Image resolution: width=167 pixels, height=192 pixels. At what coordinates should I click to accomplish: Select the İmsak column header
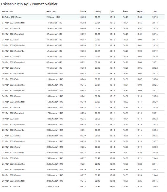(x=83, y=12)
